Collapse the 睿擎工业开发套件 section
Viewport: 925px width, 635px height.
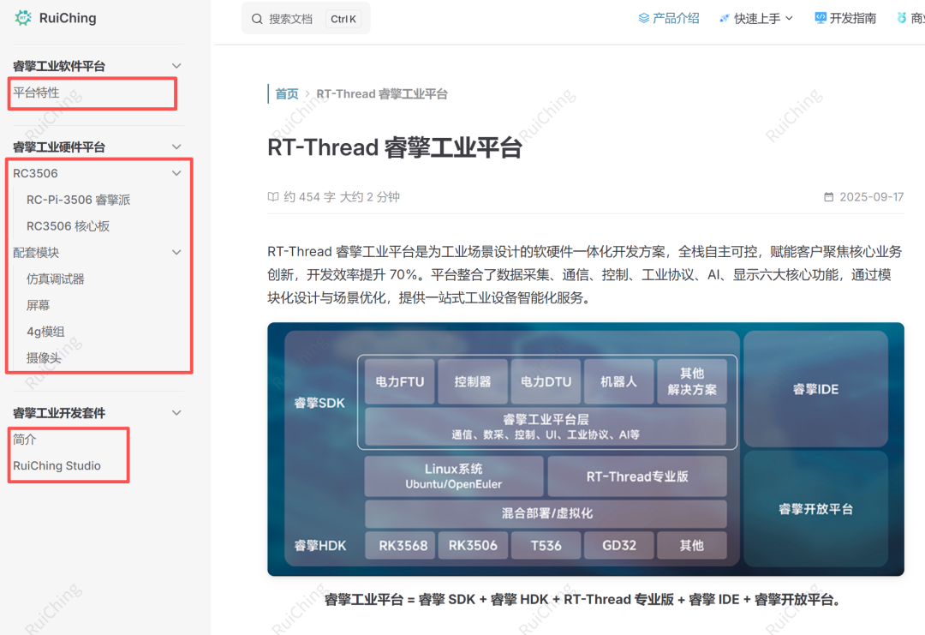click(x=176, y=413)
